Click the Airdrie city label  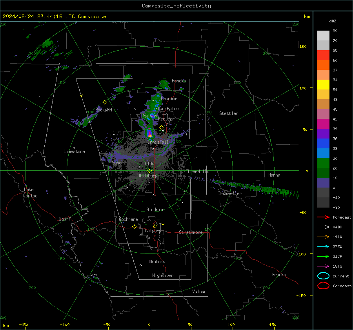click(155, 210)
